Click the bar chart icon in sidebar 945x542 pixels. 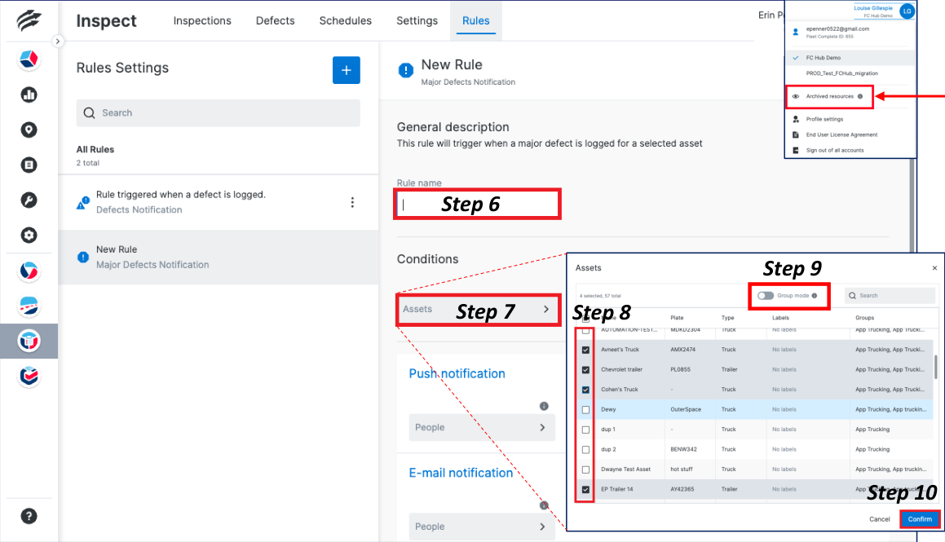tap(29, 95)
